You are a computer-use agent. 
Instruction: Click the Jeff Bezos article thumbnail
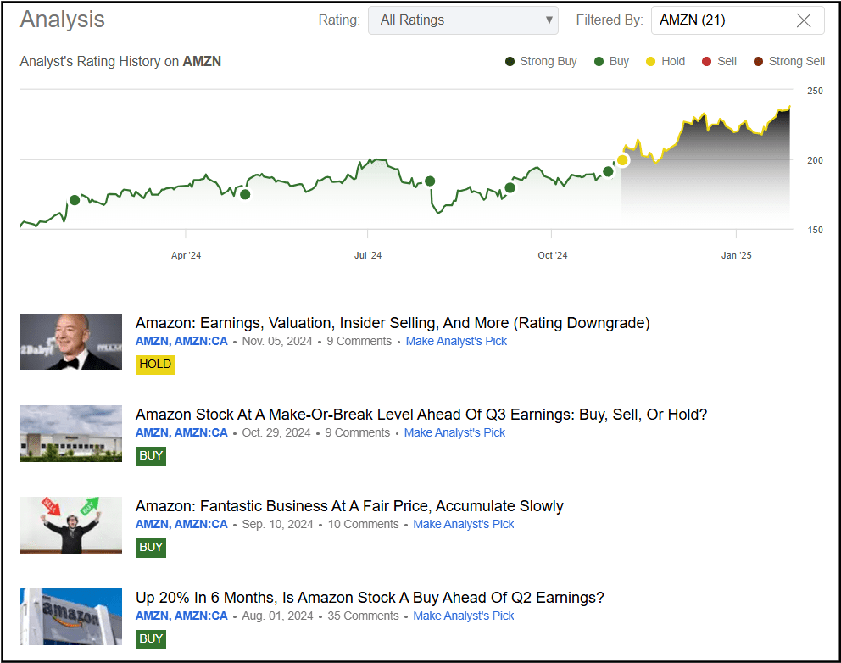pyautogui.click(x=70, y=342)
